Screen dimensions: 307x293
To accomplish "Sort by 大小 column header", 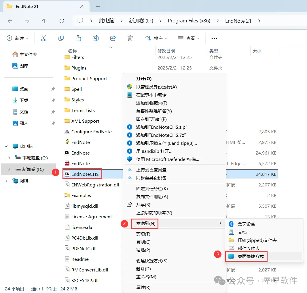I will 257,51.
